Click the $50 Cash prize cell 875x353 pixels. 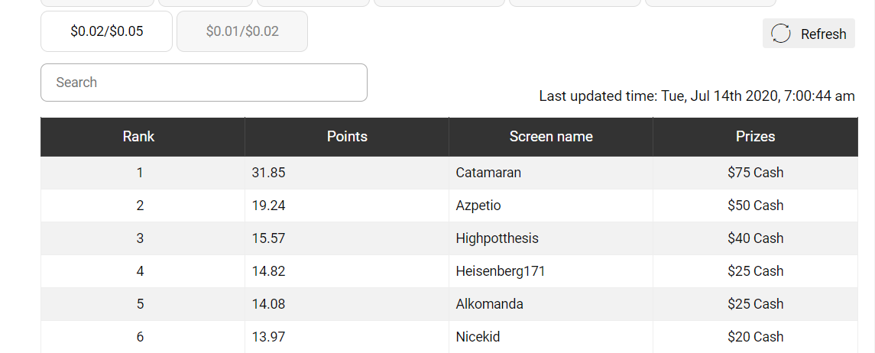coord(755,206)
